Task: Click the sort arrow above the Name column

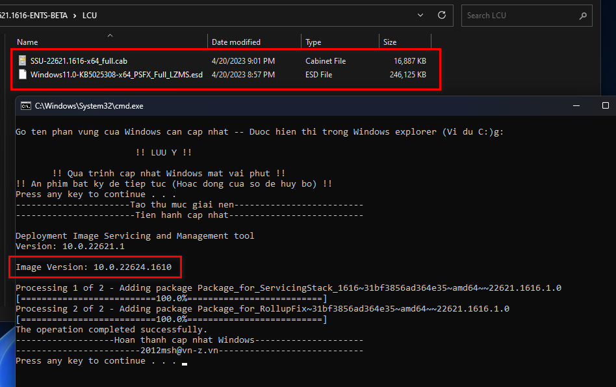Action: (110, 35)
